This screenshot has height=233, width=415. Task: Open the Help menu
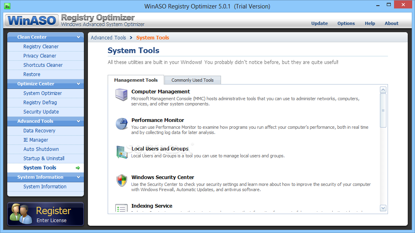[370, 23]
